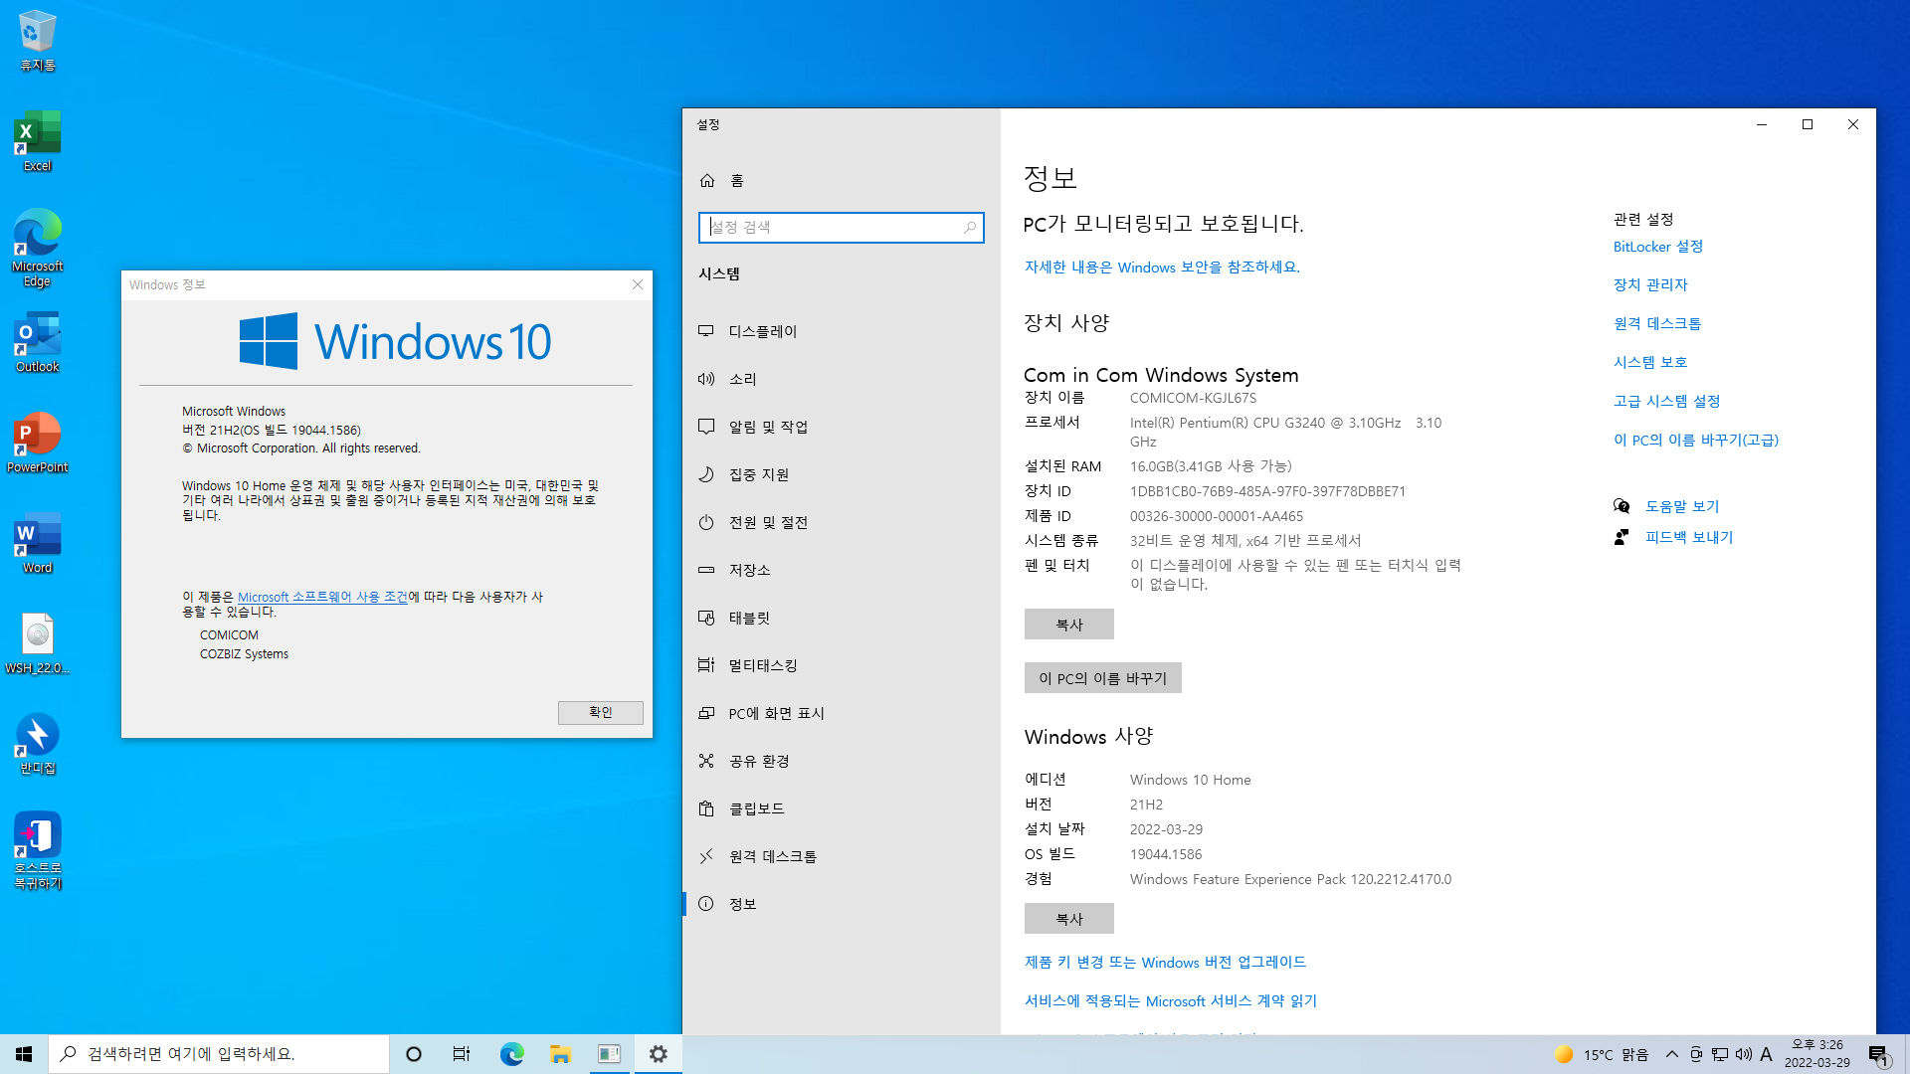The image size is (1910, 1074).
Task: Select the Settings gear on taskbar
Action: click(x=658, y=1054)
